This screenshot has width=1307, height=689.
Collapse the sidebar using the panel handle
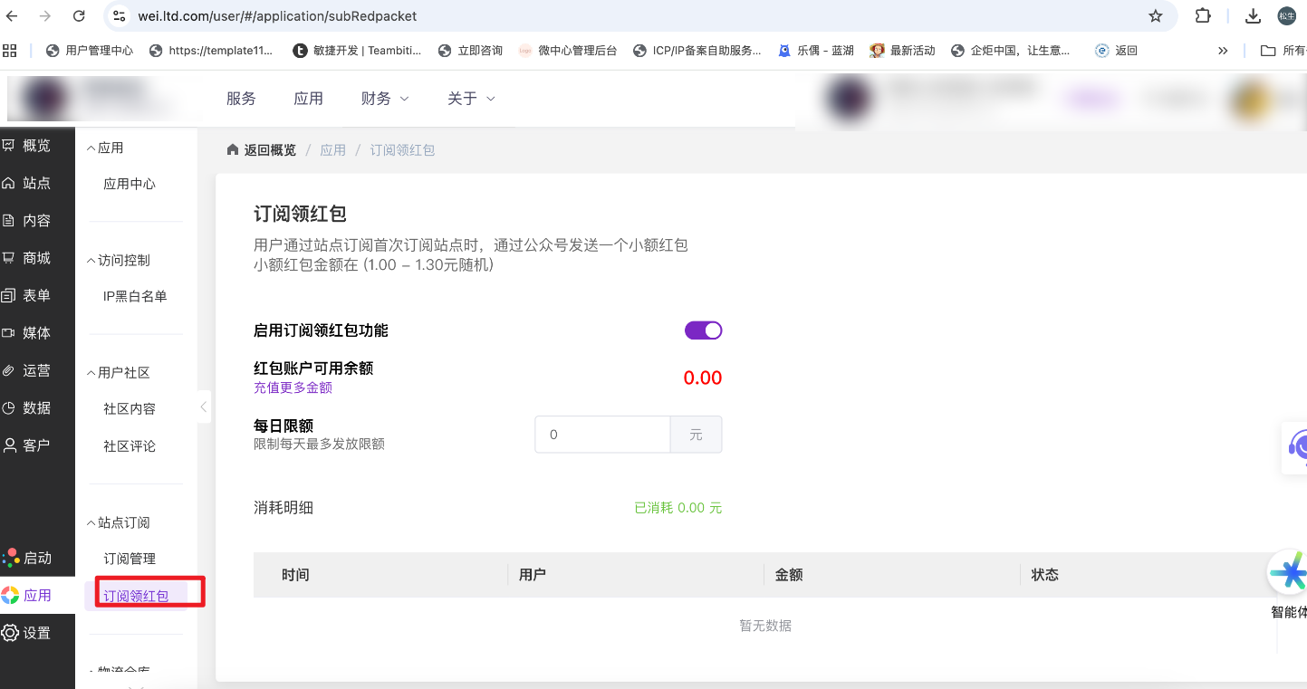point(204,407)
